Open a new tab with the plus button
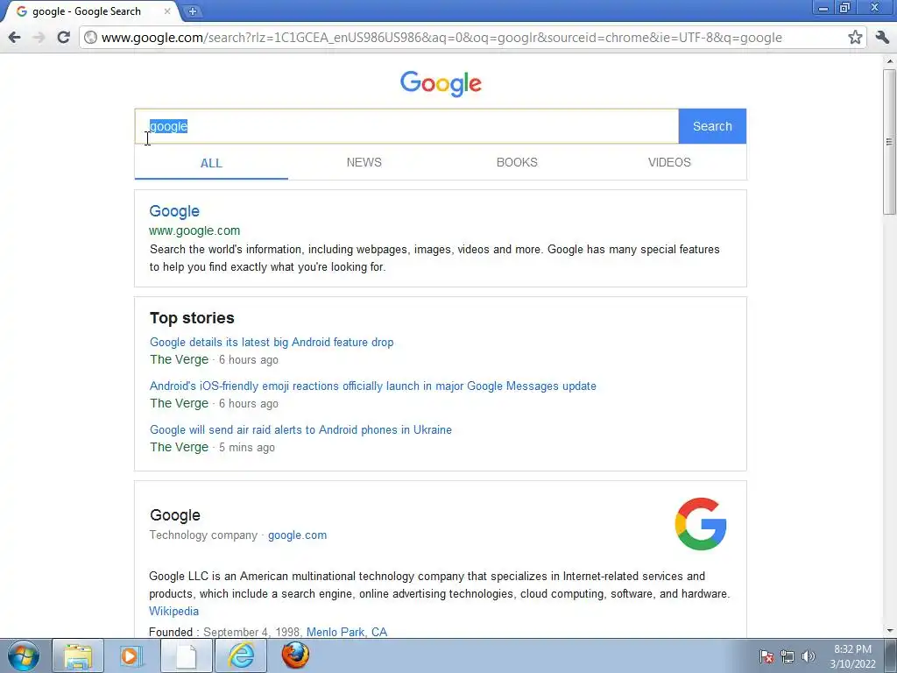Screen dimensions: 897x673 [x=193, y=11]
